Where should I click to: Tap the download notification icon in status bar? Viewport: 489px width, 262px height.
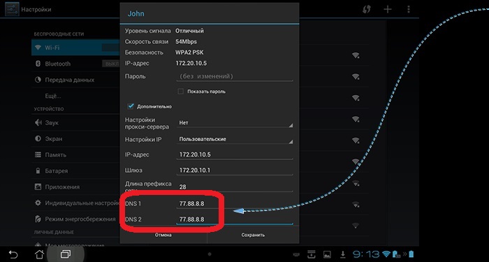(343, 254)
